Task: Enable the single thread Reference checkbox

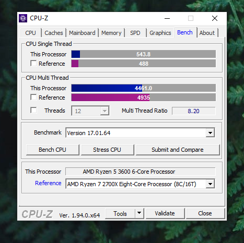Action: pos(33,64)
